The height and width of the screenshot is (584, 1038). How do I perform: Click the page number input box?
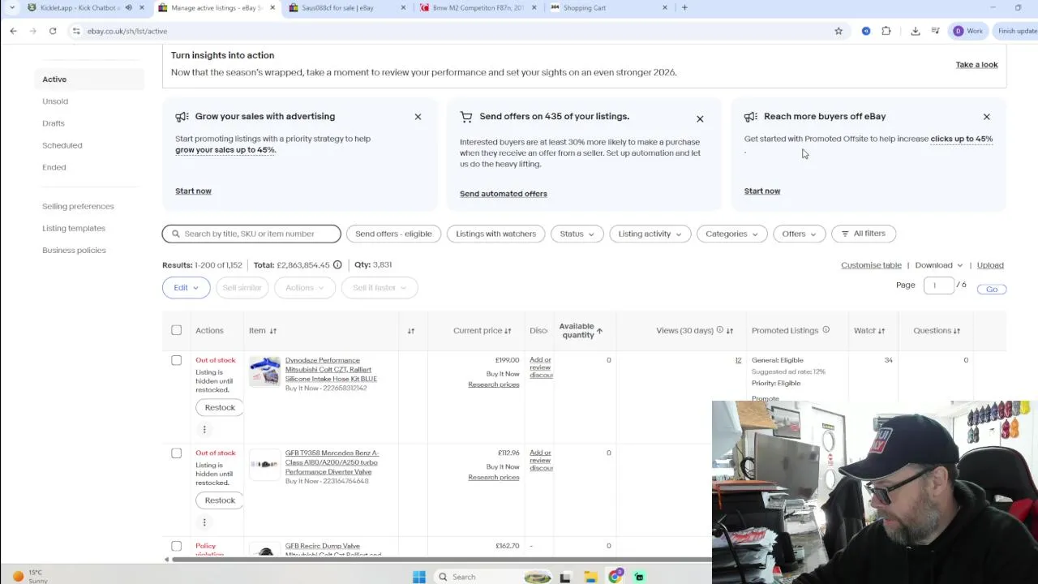(937, 286)
